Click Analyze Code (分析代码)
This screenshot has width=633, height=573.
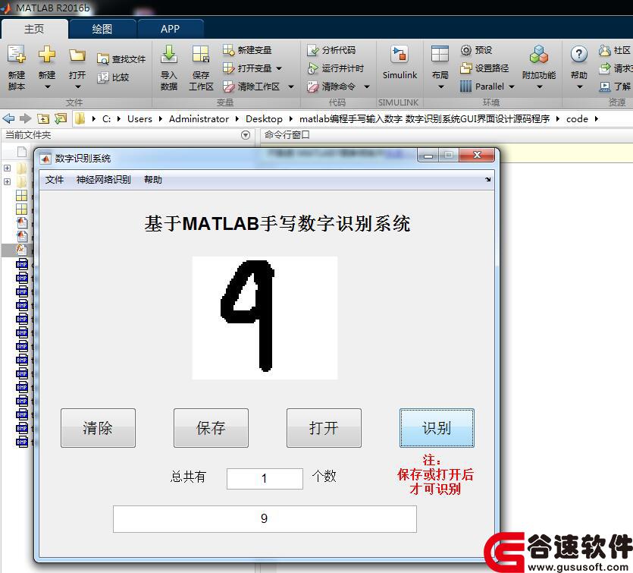click(x=331, y=50)
